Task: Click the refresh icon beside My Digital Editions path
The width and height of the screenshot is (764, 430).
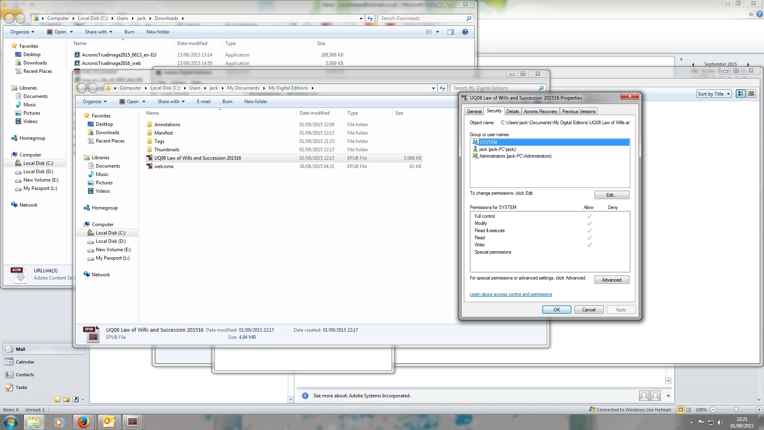Action: (x=442, y=88)
